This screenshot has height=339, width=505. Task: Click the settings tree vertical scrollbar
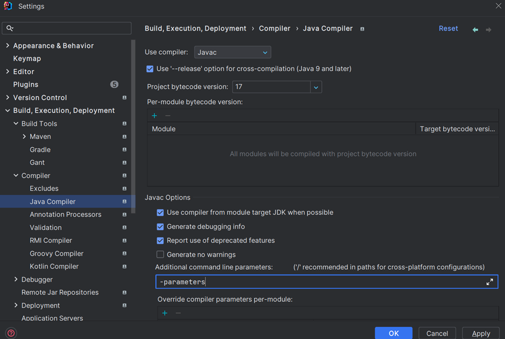133,126
